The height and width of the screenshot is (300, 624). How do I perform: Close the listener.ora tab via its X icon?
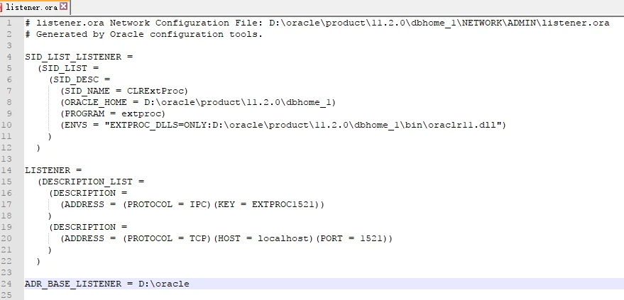(x=64, y=6)
